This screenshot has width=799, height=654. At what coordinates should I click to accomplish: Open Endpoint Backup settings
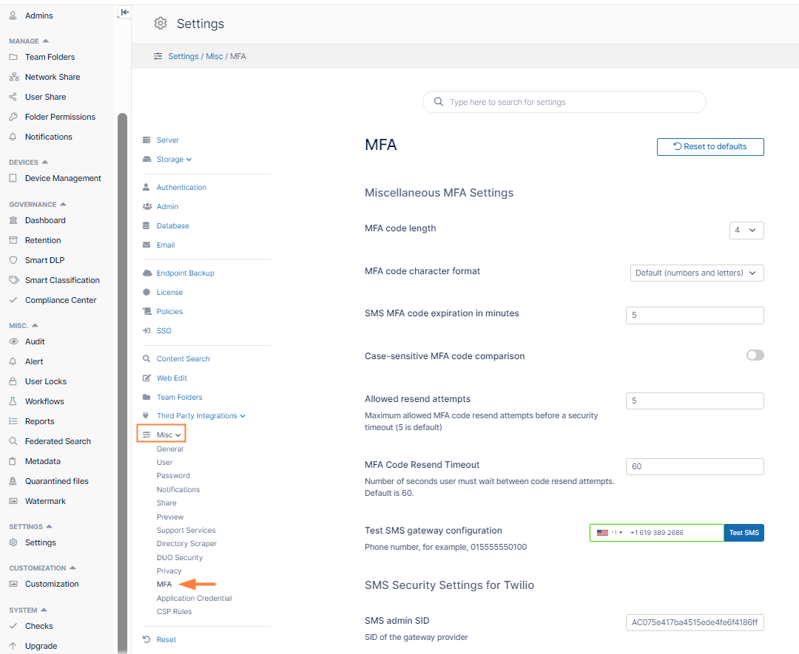click(x=186, y=273)
